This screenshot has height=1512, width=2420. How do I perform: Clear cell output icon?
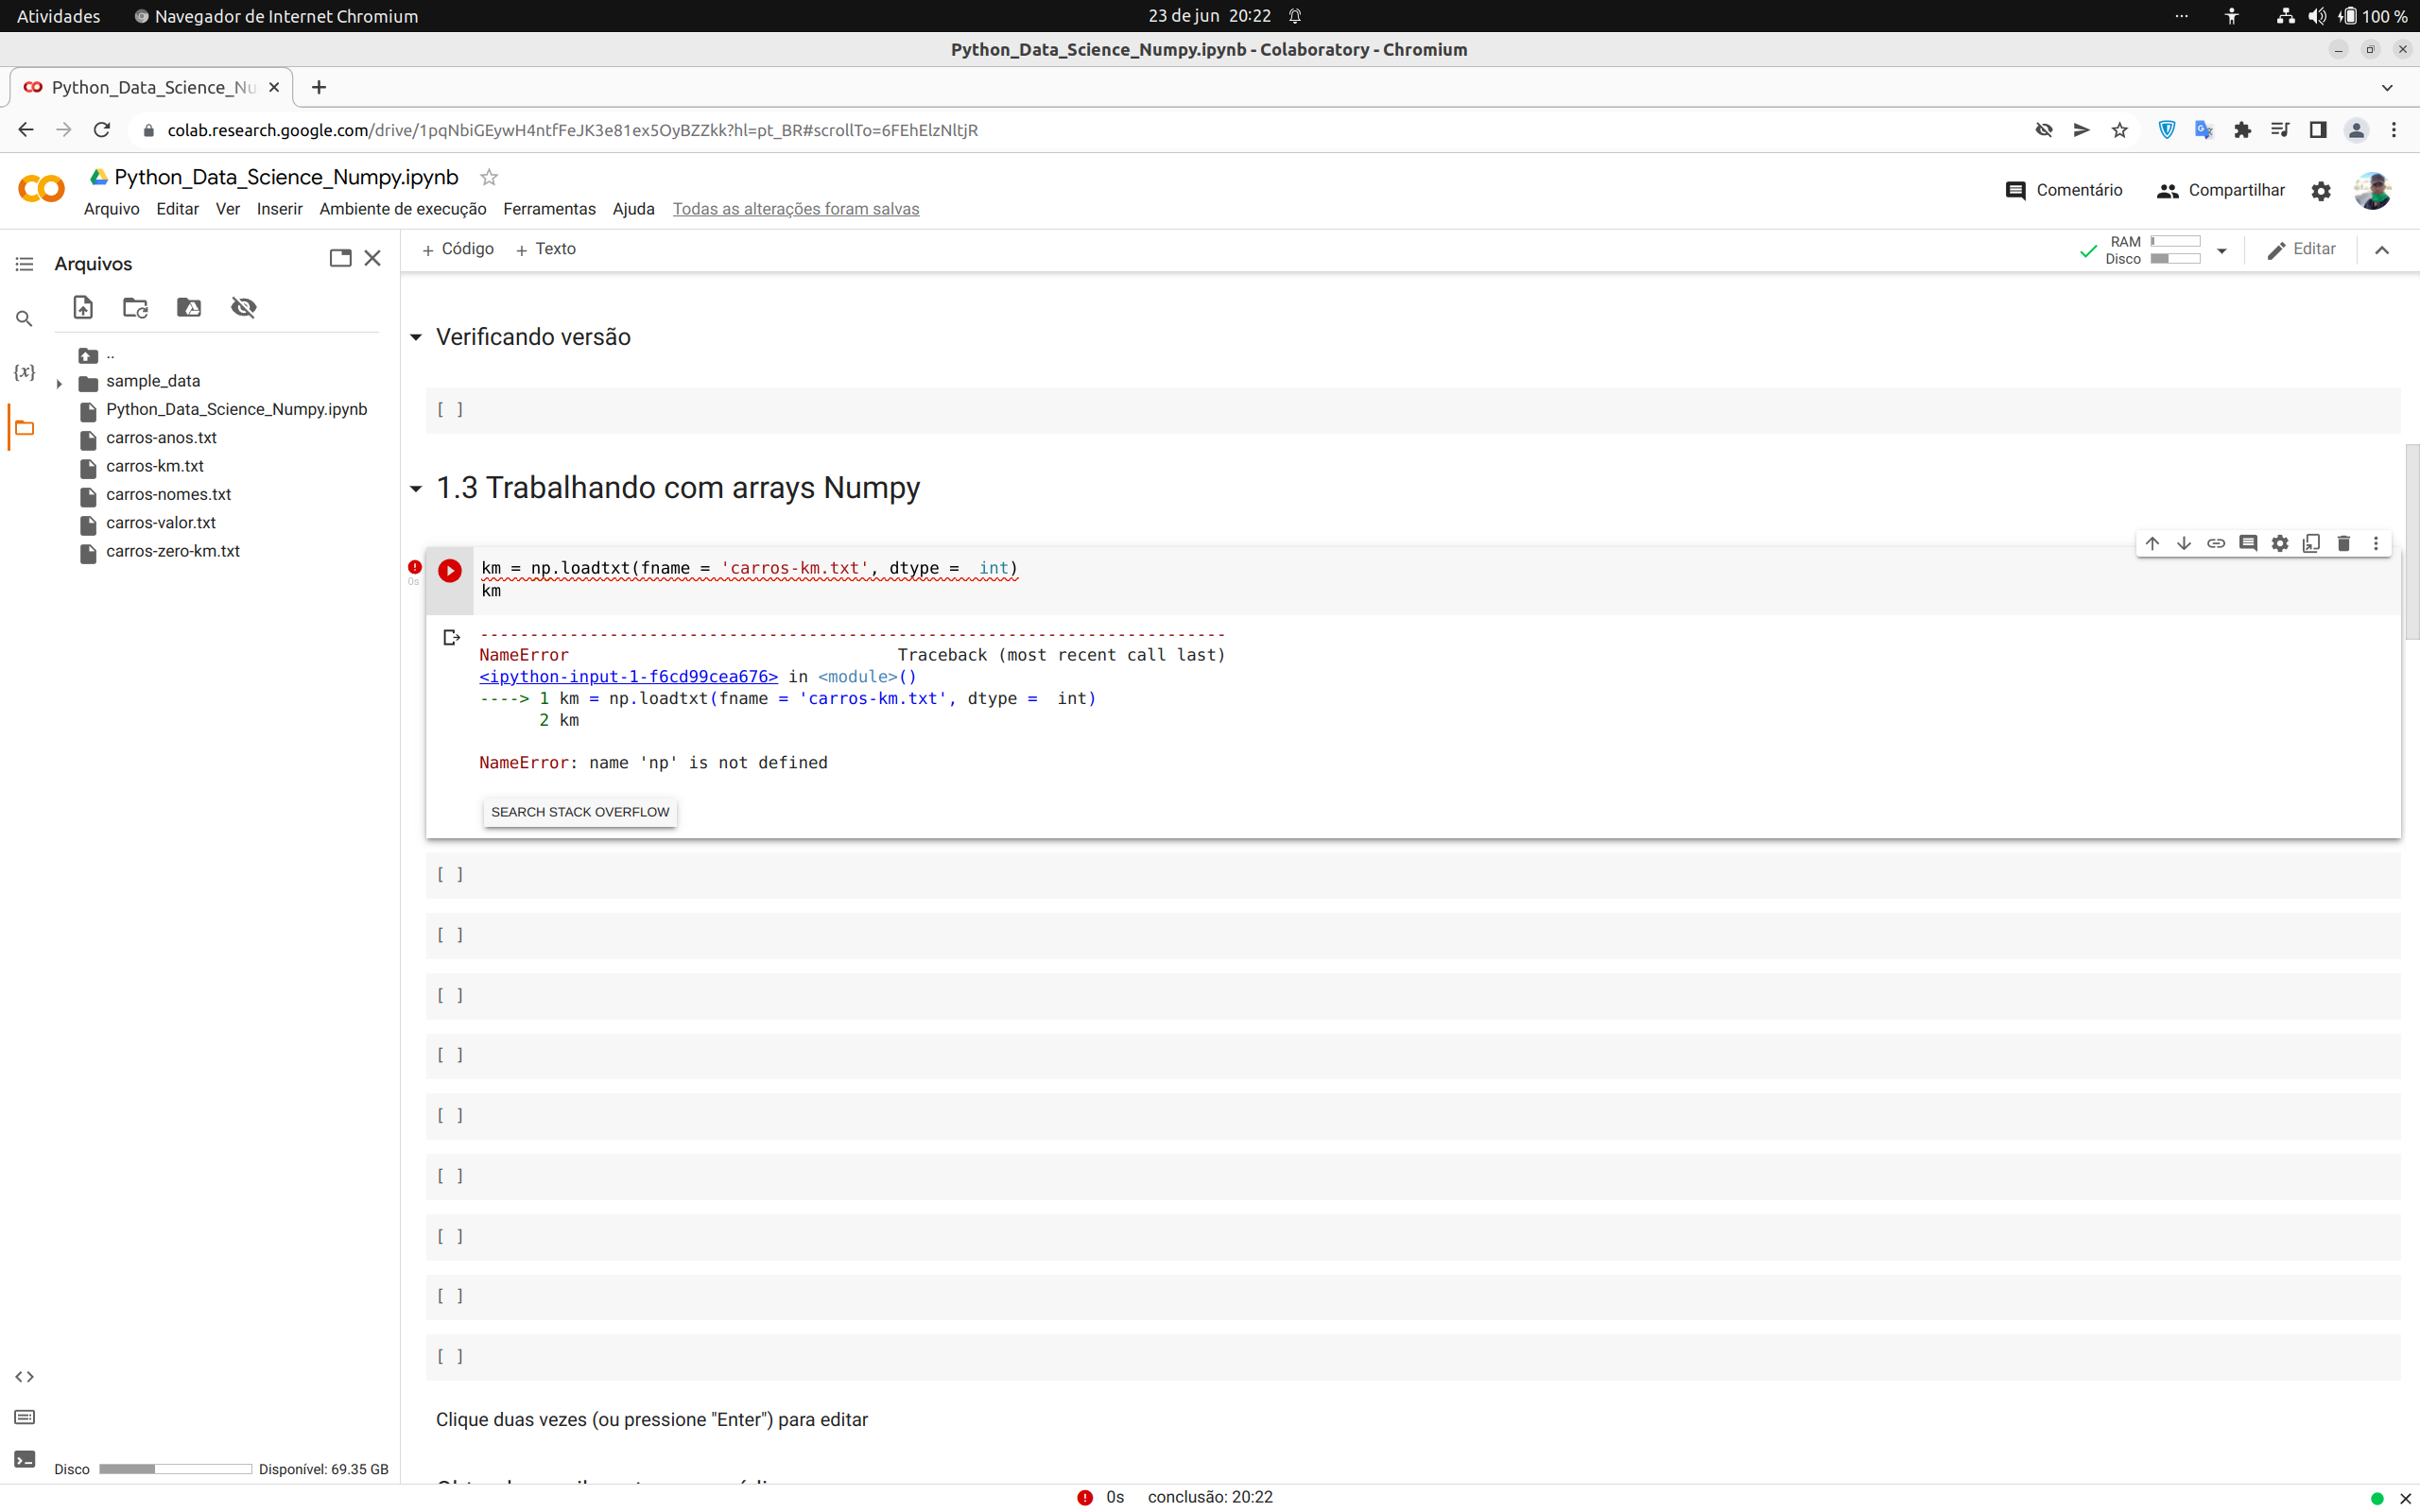tap(451, 637)
